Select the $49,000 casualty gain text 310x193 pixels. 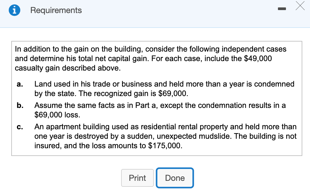258,58
